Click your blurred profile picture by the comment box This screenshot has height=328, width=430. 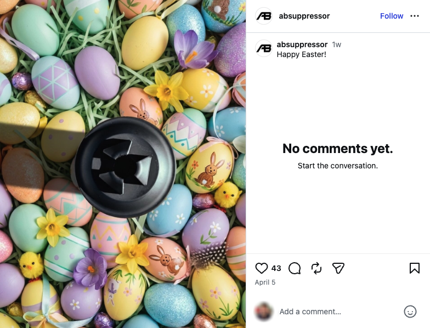264,312
